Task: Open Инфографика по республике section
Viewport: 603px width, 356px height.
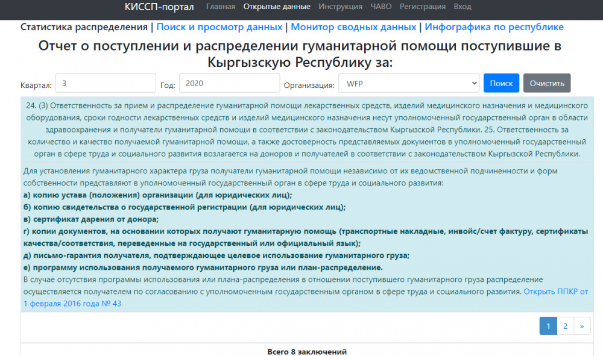Action: pyautogui.click(x=494, y=27)
